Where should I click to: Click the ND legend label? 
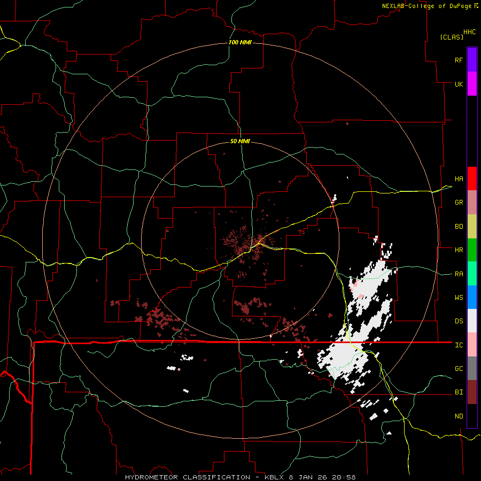[459, 416]
